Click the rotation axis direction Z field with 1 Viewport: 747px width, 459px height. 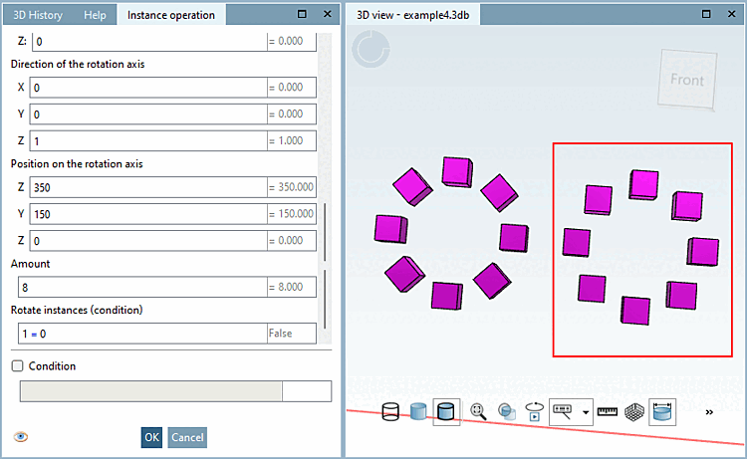pos(148,141)
